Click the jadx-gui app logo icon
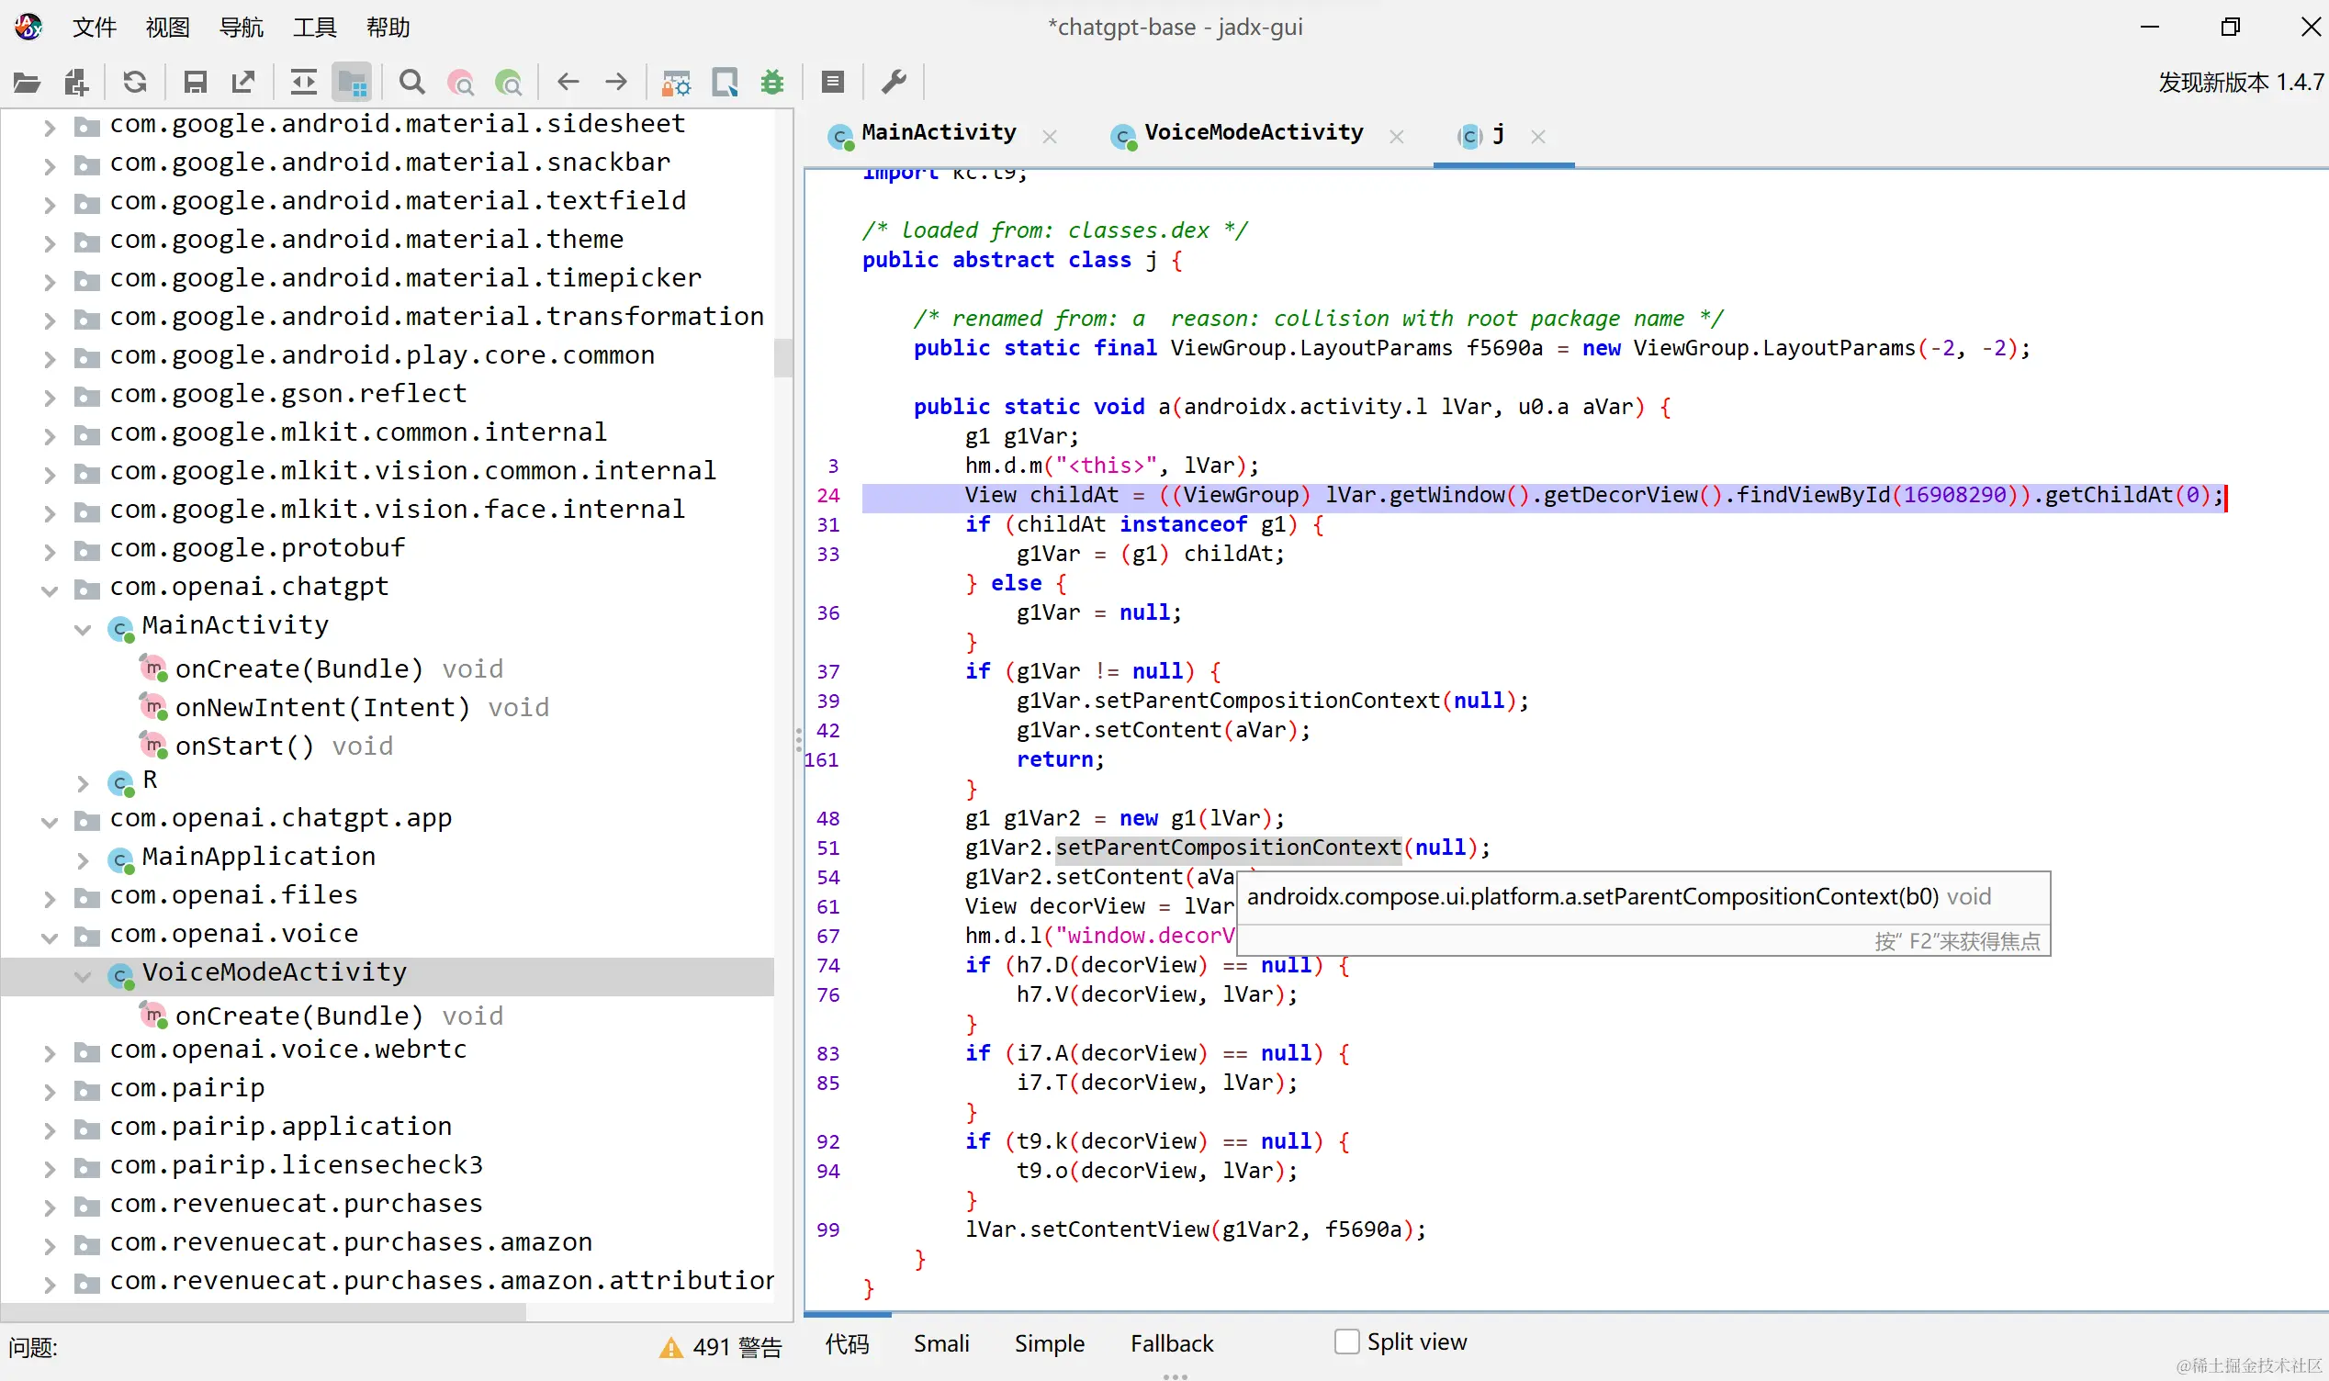 coord(28,27)
